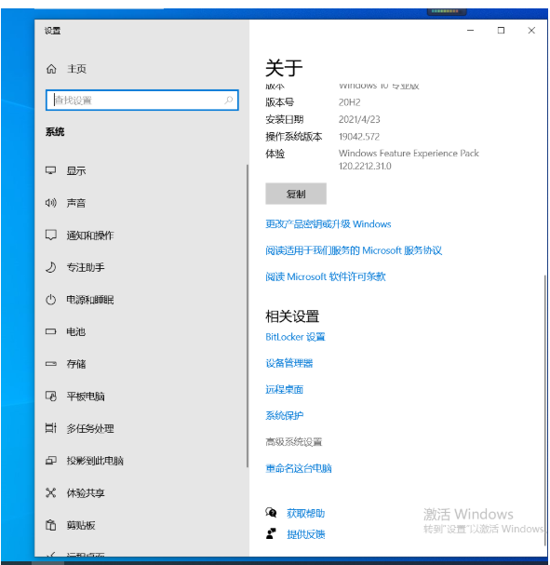Click the feedback person icon
Viewport: 550px width, 565px height.
coord(271,533)
